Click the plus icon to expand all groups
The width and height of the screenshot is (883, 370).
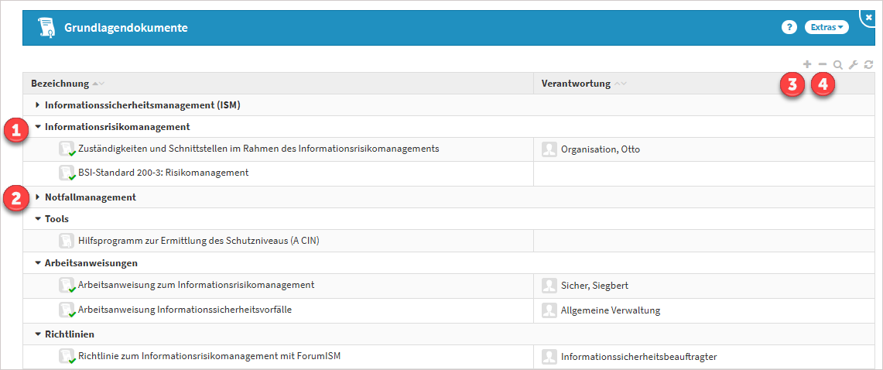(807, 65)
